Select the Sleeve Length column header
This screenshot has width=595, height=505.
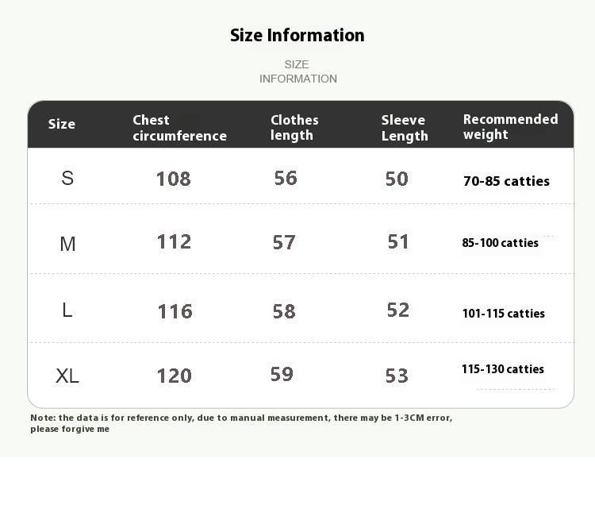click(x=405, y=128)
